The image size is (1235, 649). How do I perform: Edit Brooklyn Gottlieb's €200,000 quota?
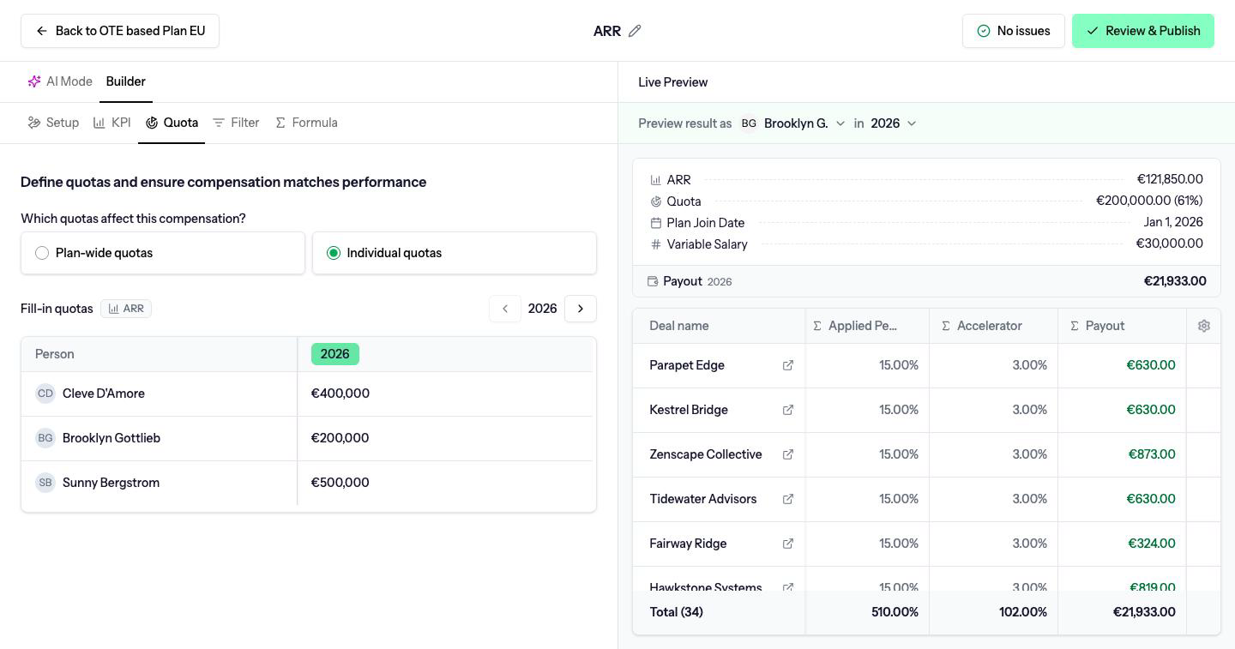pos(445,438)
